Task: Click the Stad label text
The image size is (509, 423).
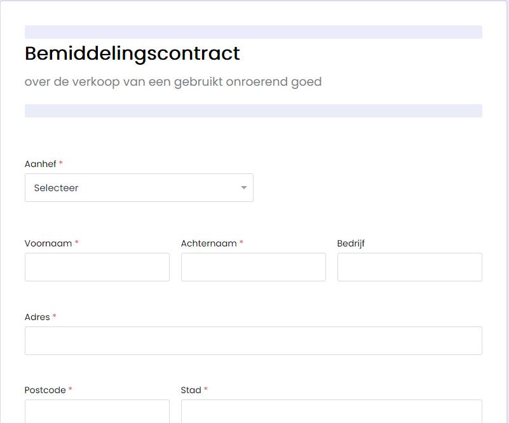Action: (191, 390)
